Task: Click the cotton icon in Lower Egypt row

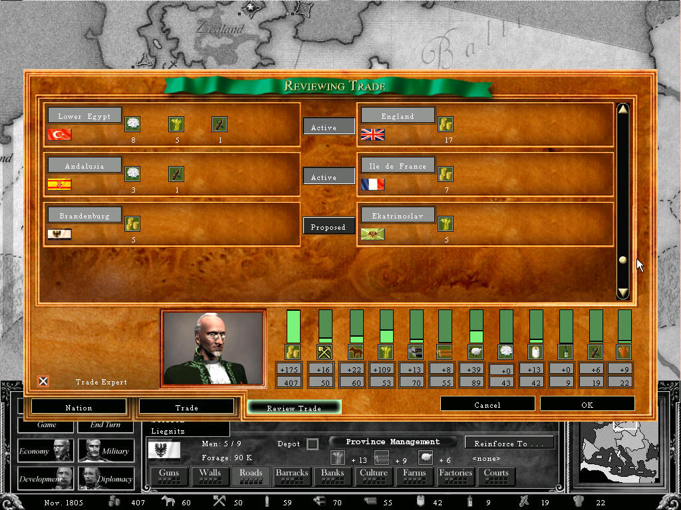Action: (132, 124)
